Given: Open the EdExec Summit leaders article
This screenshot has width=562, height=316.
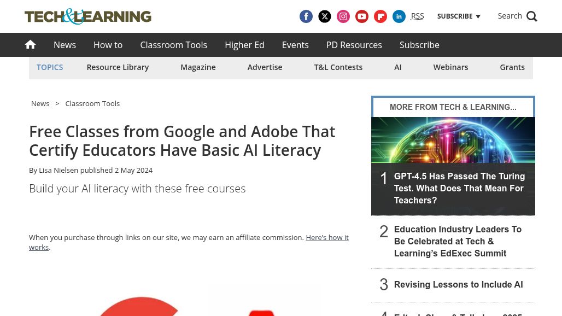Looking at the screenshot, I should pyautogui.click(x=458, y=241).
